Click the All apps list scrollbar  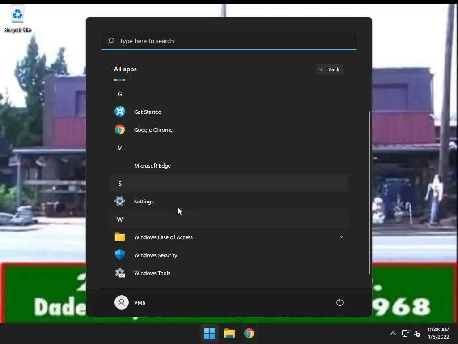click(x=370, y=193)
